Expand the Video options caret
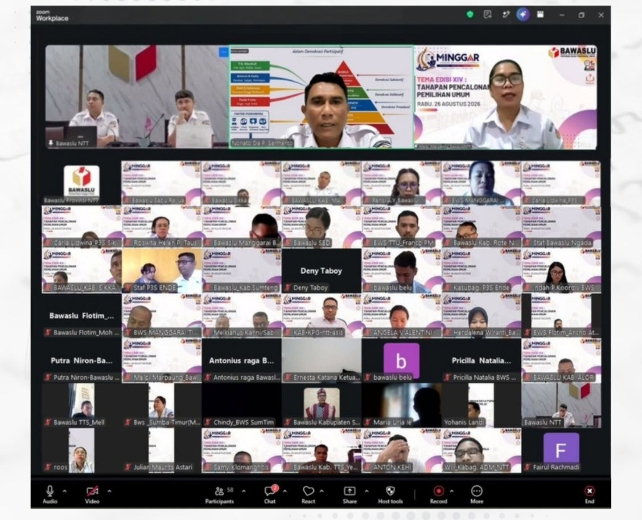 tap(109, 491)
